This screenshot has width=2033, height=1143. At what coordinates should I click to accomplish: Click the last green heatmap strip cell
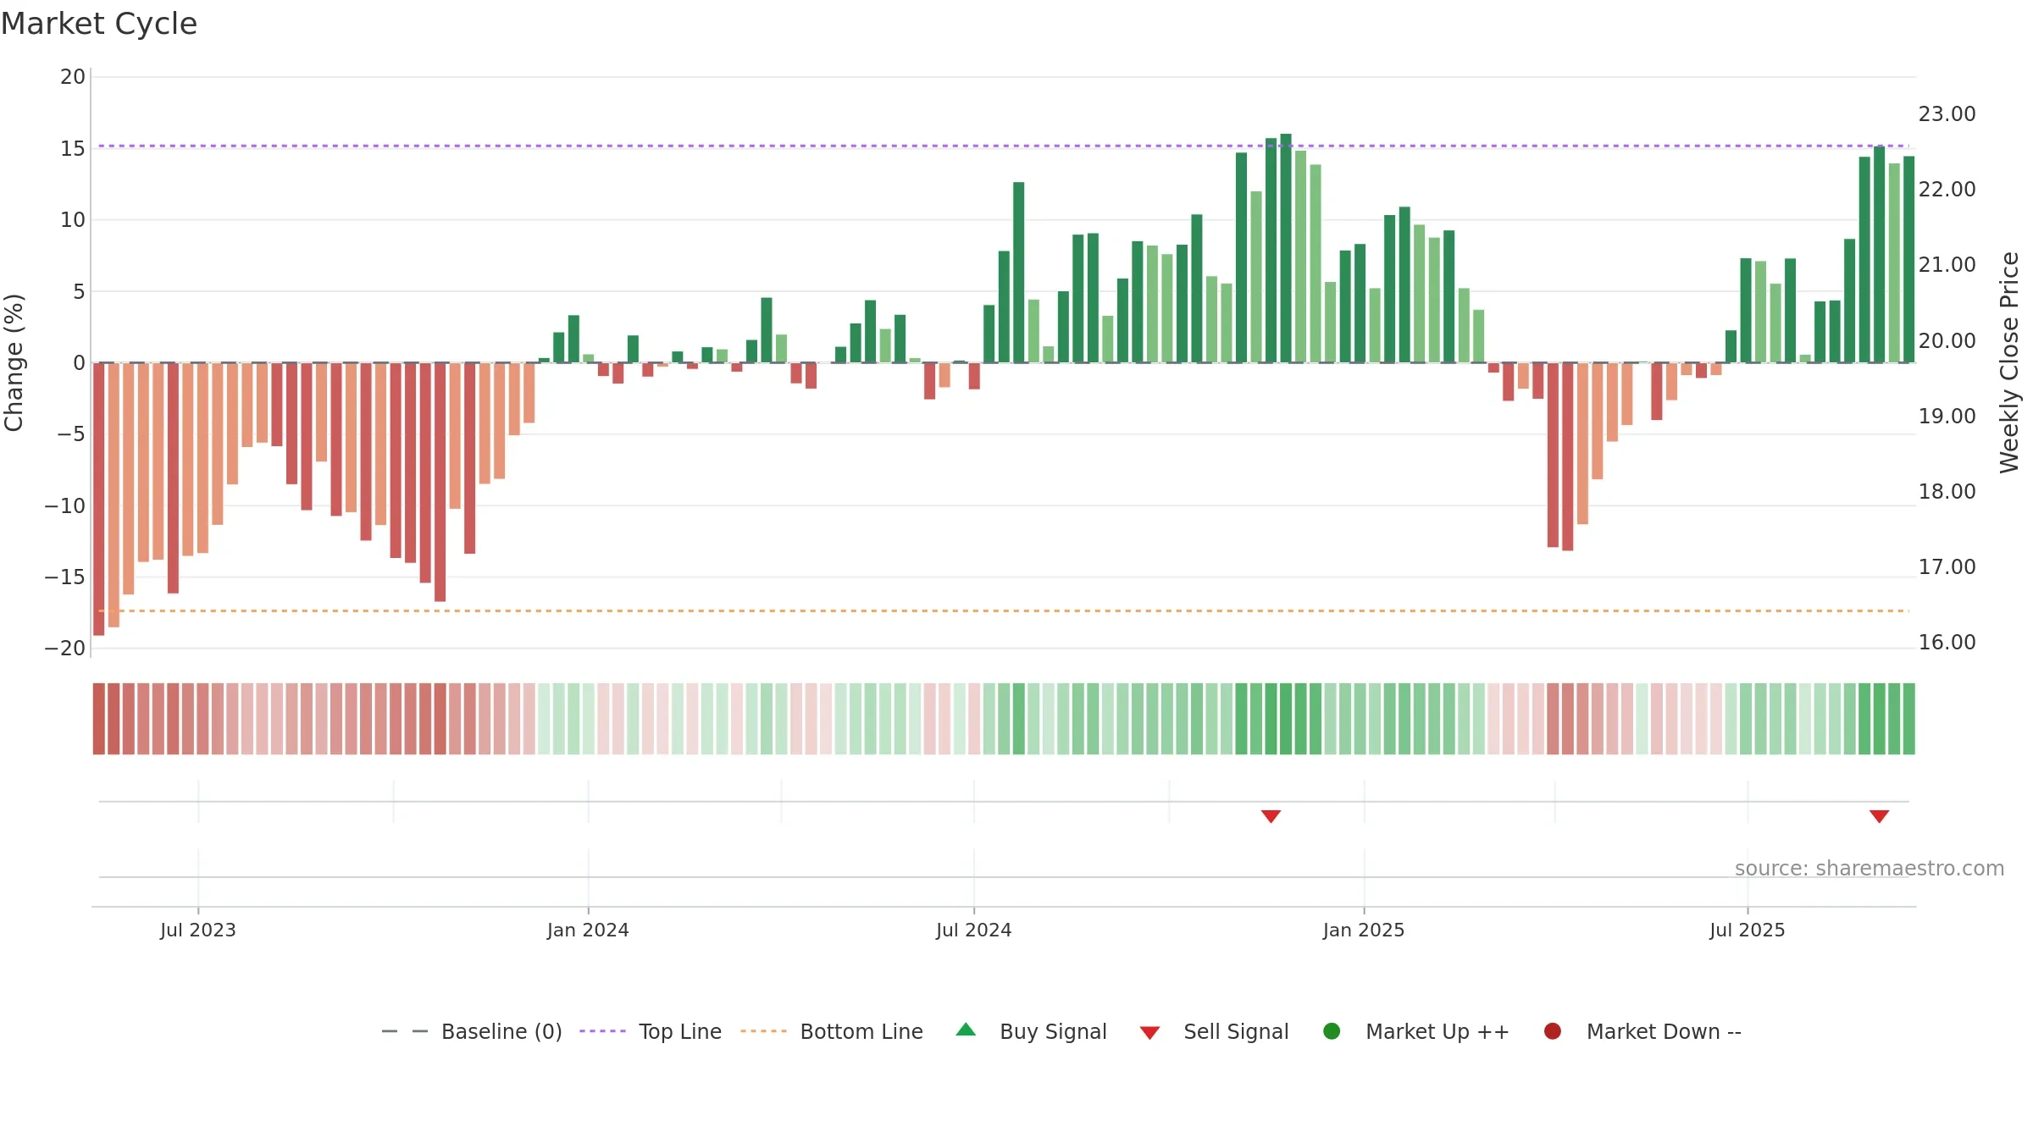1909,719
